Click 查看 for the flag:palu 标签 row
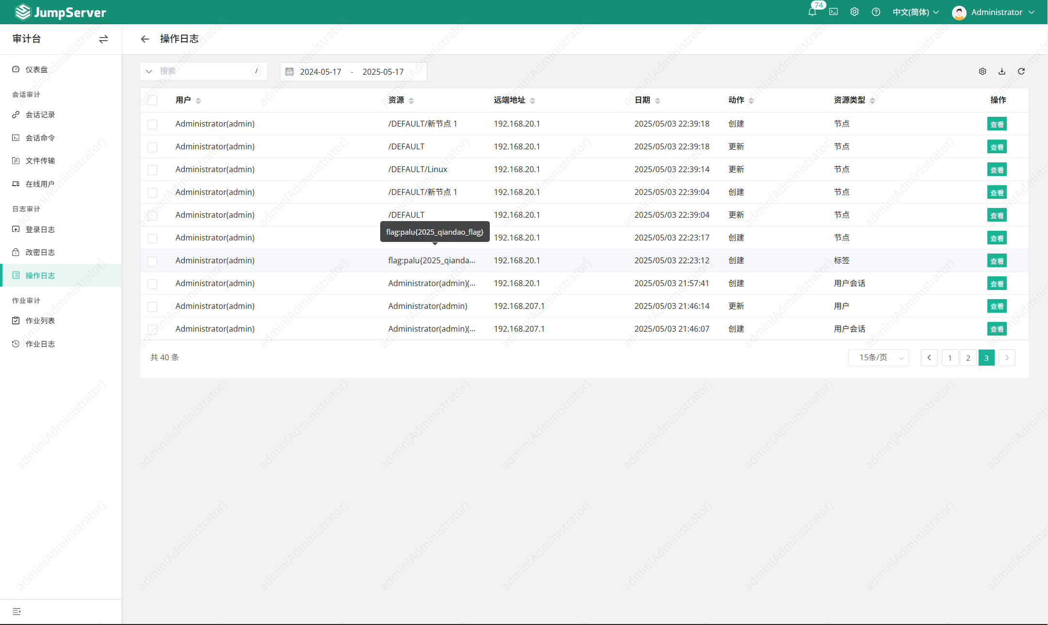 pos(997,261)
